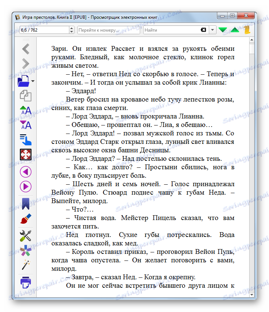269x312 pixels.
Task: Click the 'Перейти к номеру...' field
Action: click(x=109, y=30)
